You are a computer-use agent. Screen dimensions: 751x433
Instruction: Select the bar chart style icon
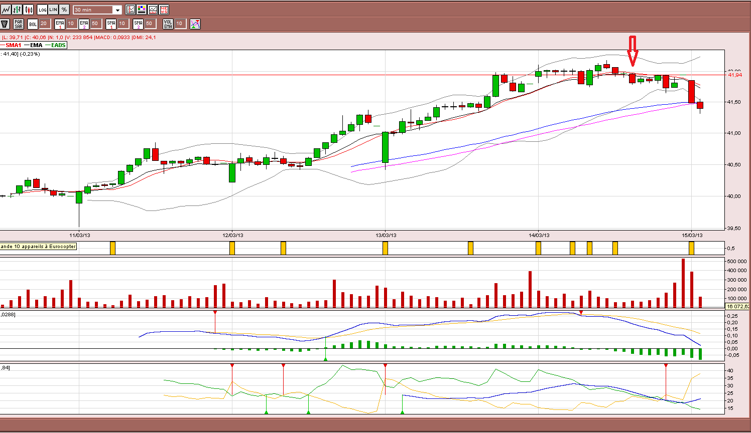(17, 10)
